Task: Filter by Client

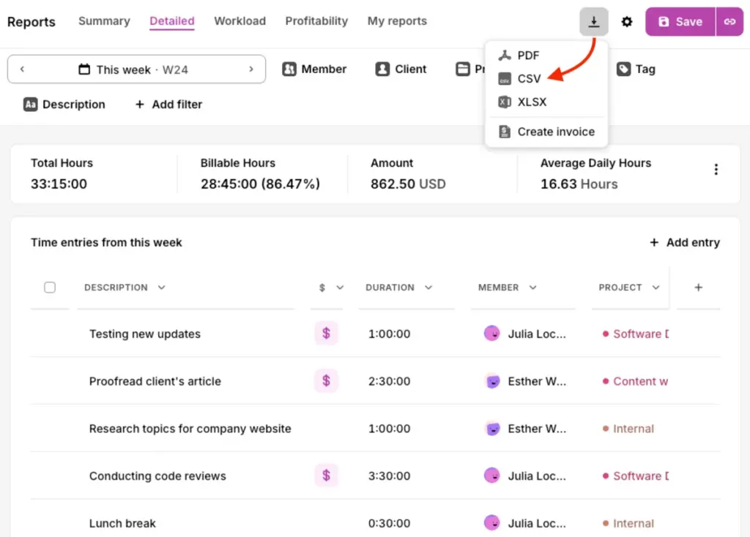Action: point(401,70)
